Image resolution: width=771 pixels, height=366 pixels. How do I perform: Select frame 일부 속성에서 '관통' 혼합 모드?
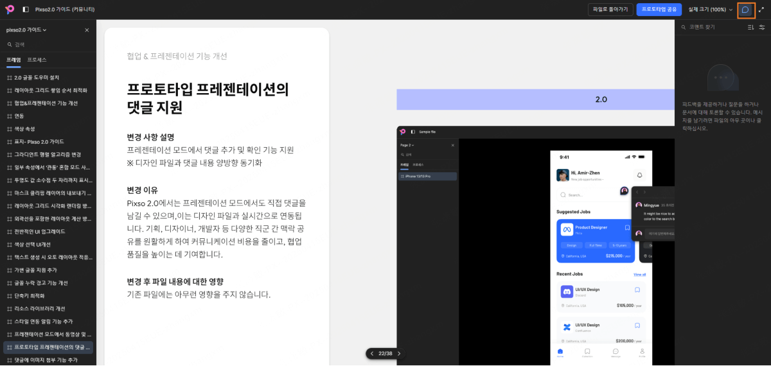tap(48, 167)
